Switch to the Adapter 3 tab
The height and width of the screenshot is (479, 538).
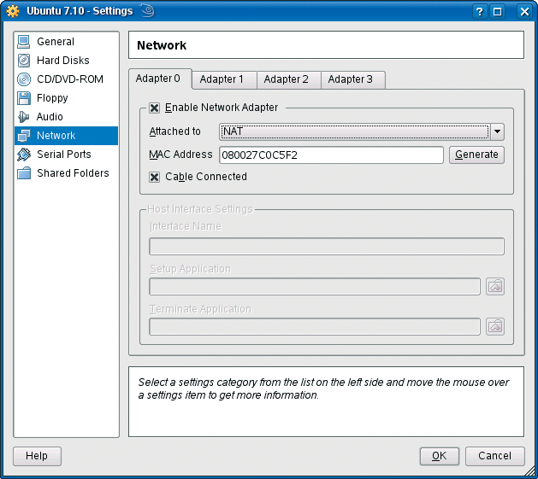[352, 80]
